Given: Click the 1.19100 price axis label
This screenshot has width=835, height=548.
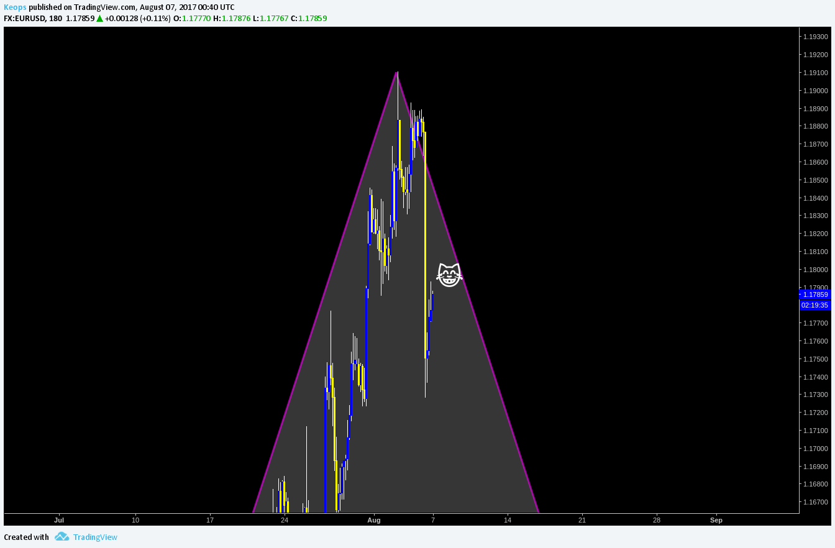Looking at the screenshot, I should pos(814,73).
